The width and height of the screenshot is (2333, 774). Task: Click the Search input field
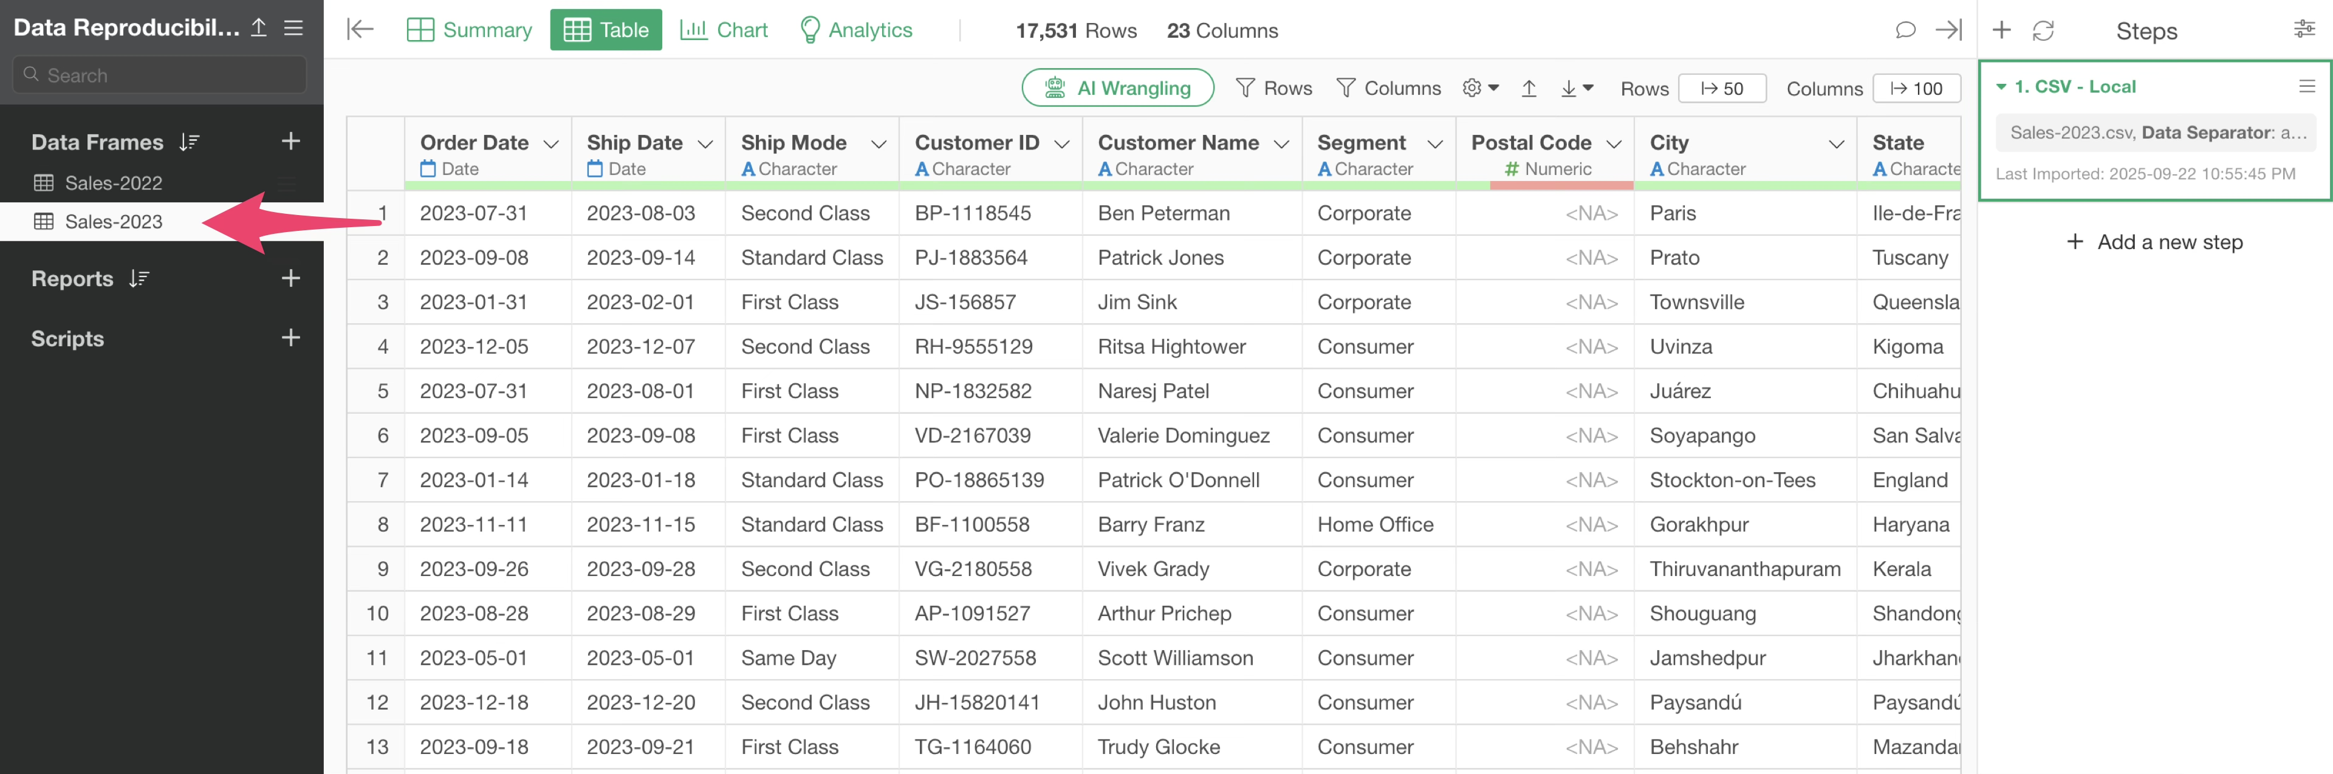coord(159,75)
